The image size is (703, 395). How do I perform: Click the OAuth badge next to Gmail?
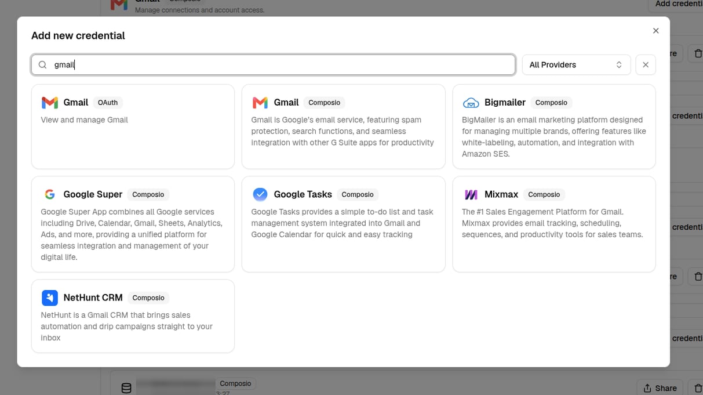(x=108, y=103)
